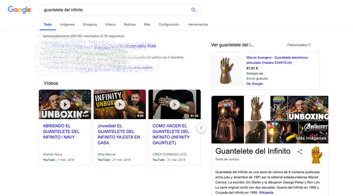Play the Andrés Navy unboxing video
This screenshot has width=353, height=196.
65,104
